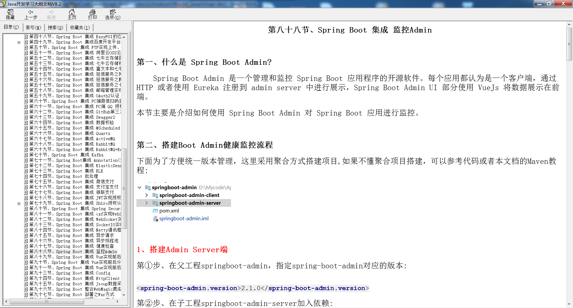Open topic 第八十二节 WebSocket
The width and height of the screenshot is (573, 308).
[x=75, y=219]
